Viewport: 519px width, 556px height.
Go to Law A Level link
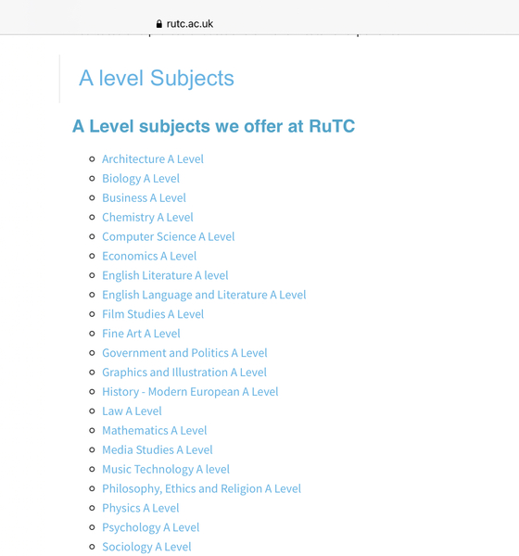pyautogui.click(x=132, y=411)
